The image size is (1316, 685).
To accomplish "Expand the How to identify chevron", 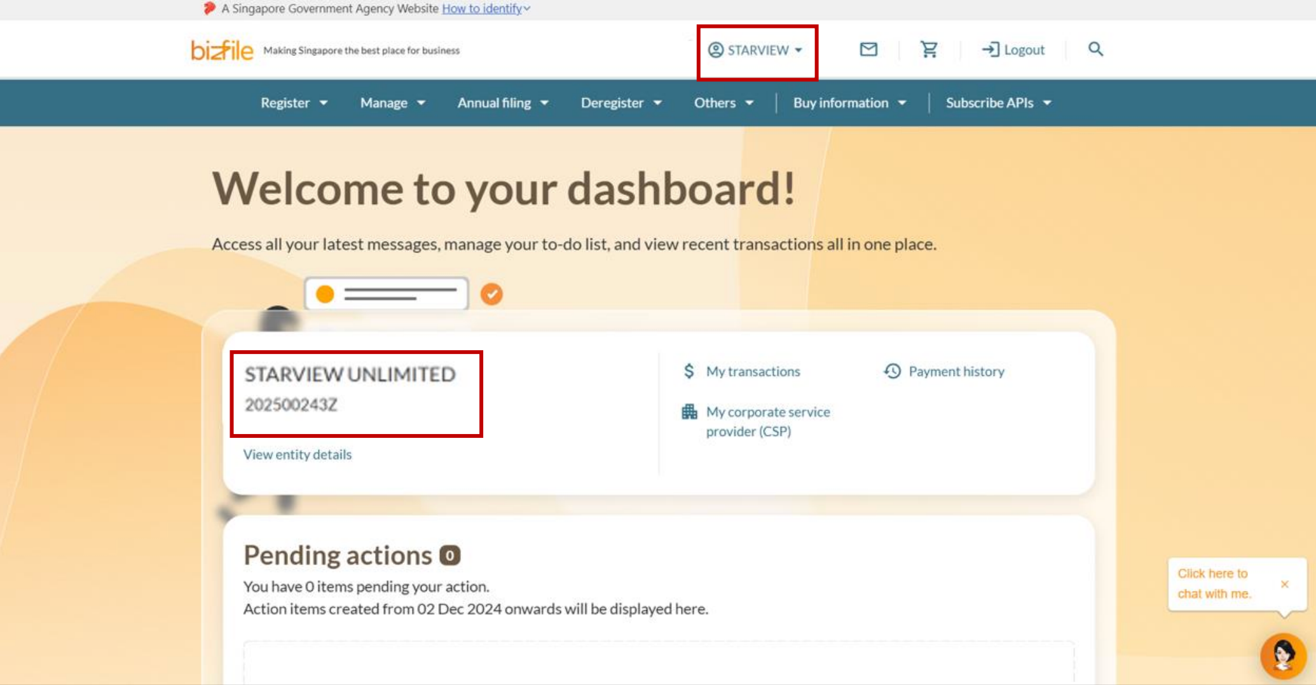I will (x=527, y=9).
